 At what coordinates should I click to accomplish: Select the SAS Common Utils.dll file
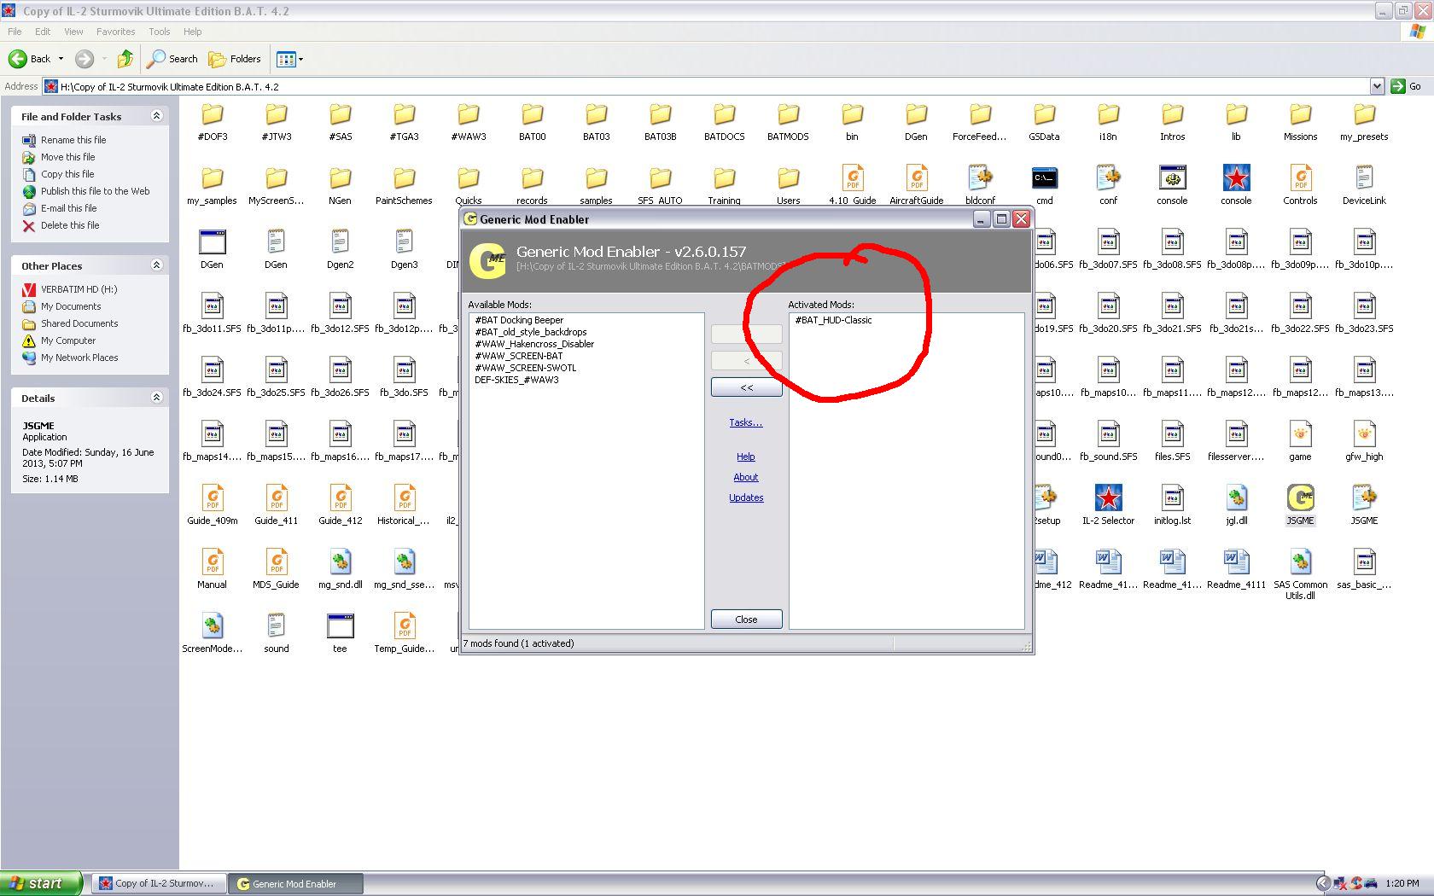point(1300,574)
